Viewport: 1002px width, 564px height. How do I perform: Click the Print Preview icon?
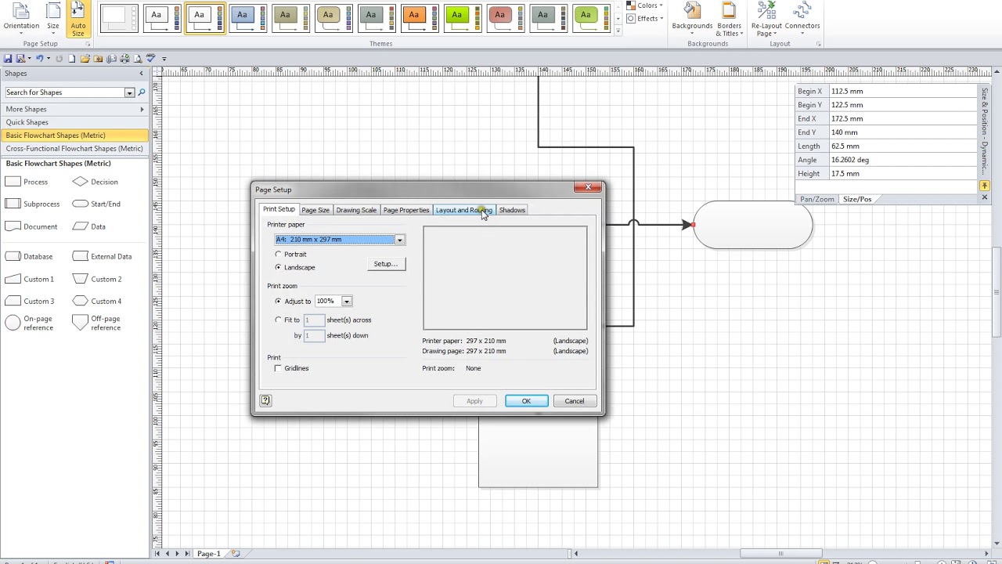point(138,59)
